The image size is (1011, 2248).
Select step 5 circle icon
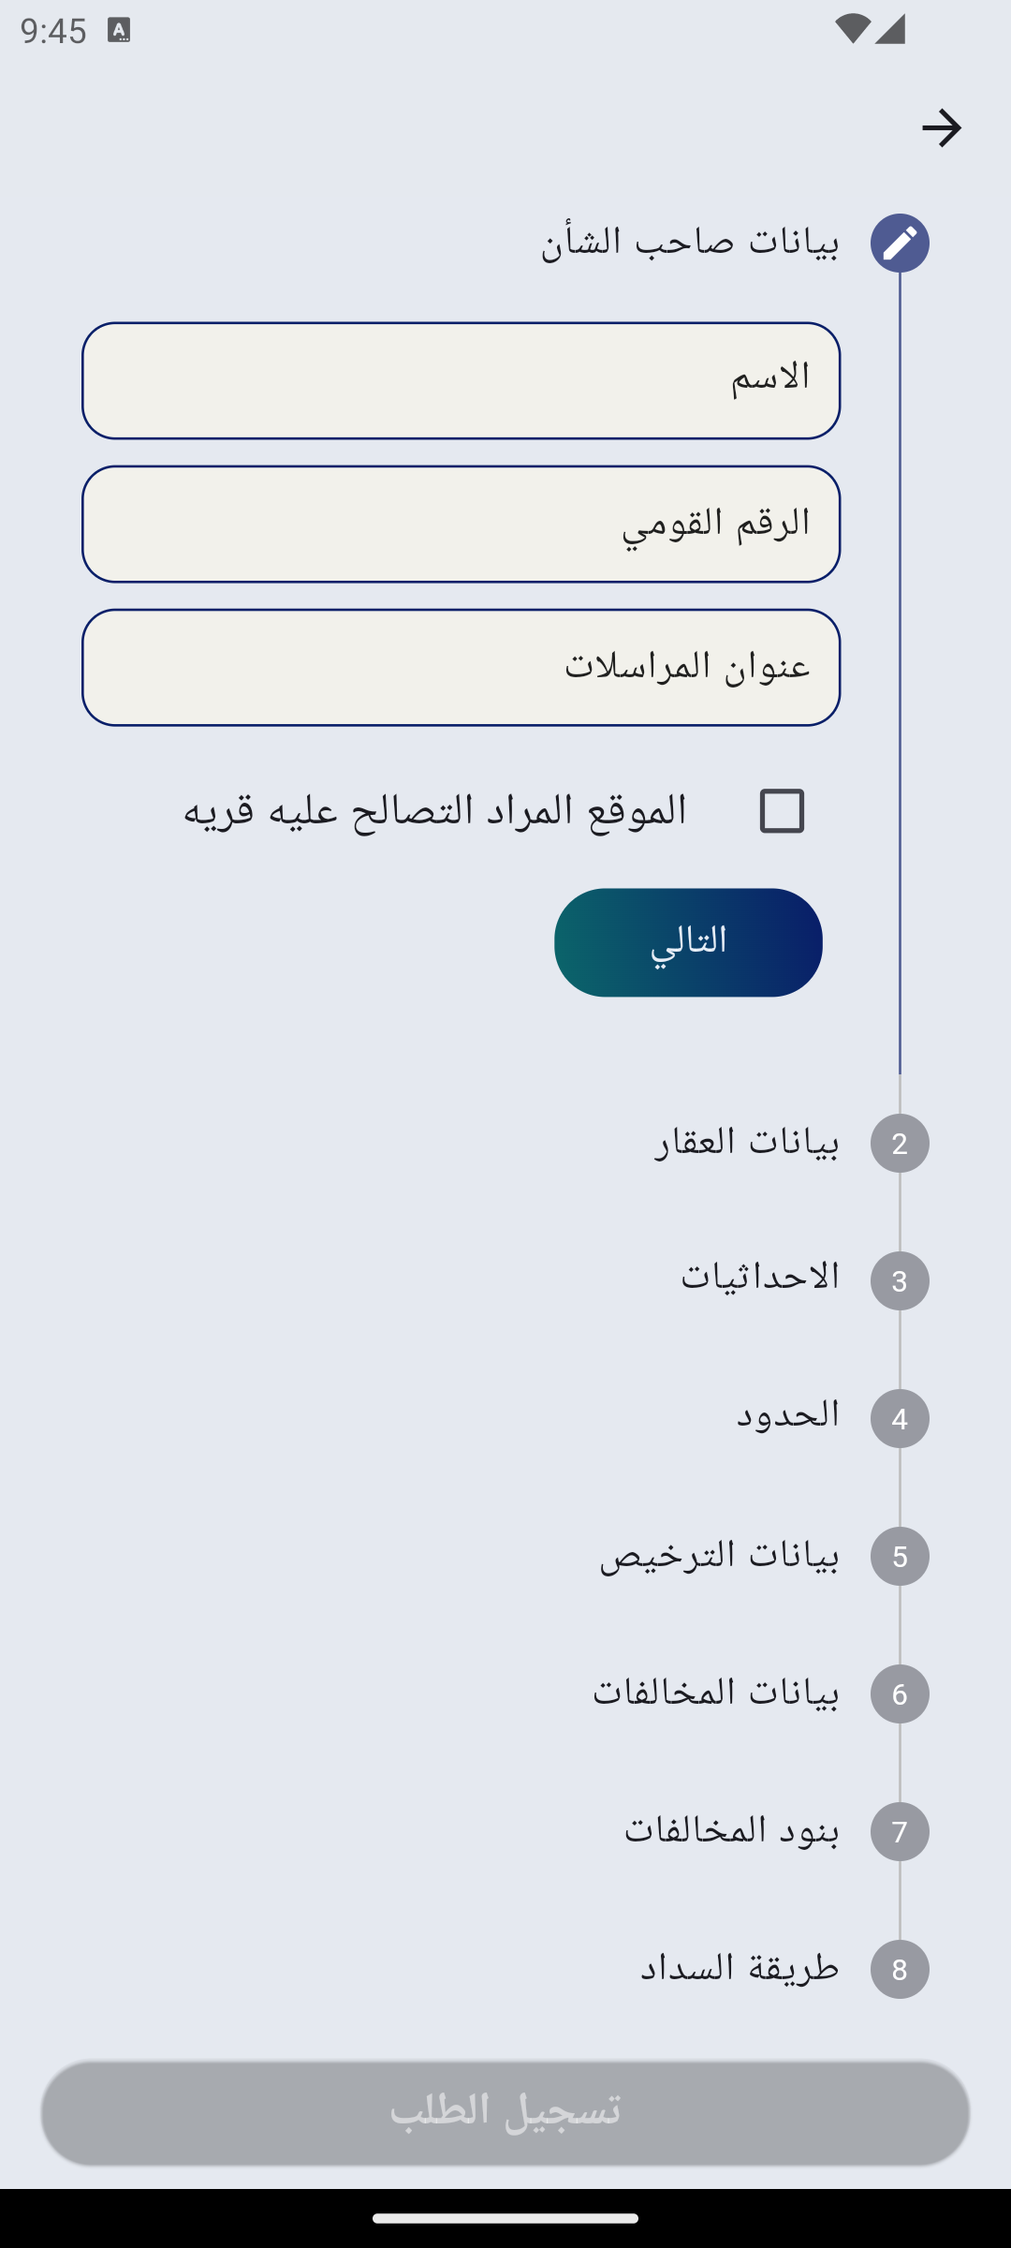pos(900,1556)
